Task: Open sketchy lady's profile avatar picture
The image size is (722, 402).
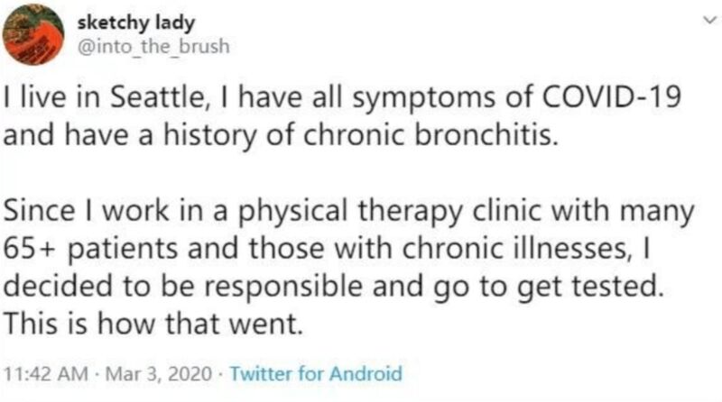Action: 33,34
